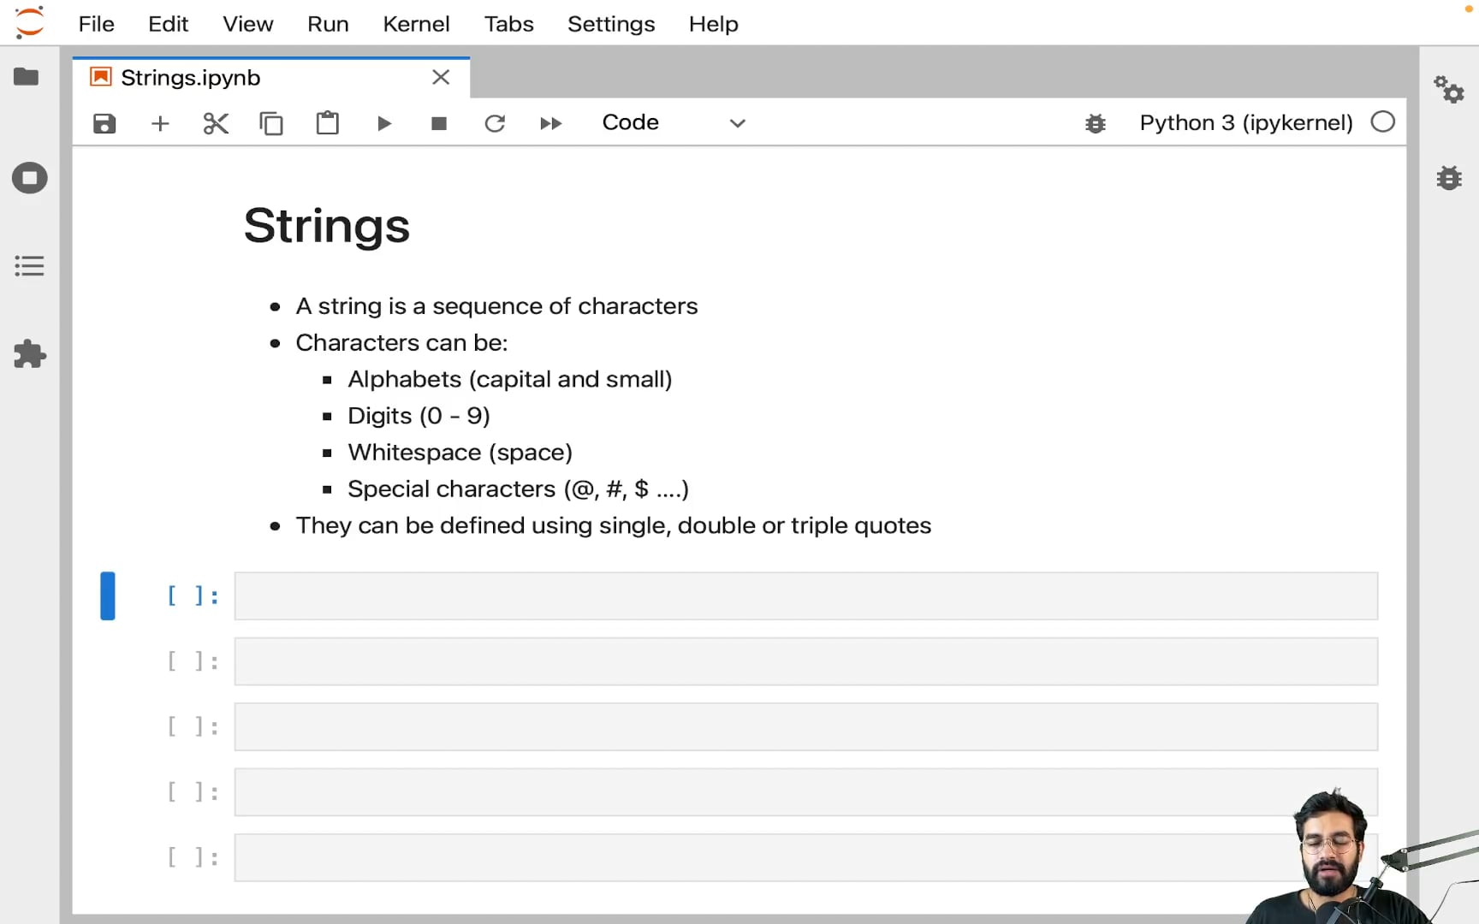This screenshot has height=924, width=1479.
Task: Click the Jupyter logo
Action: 30,22
